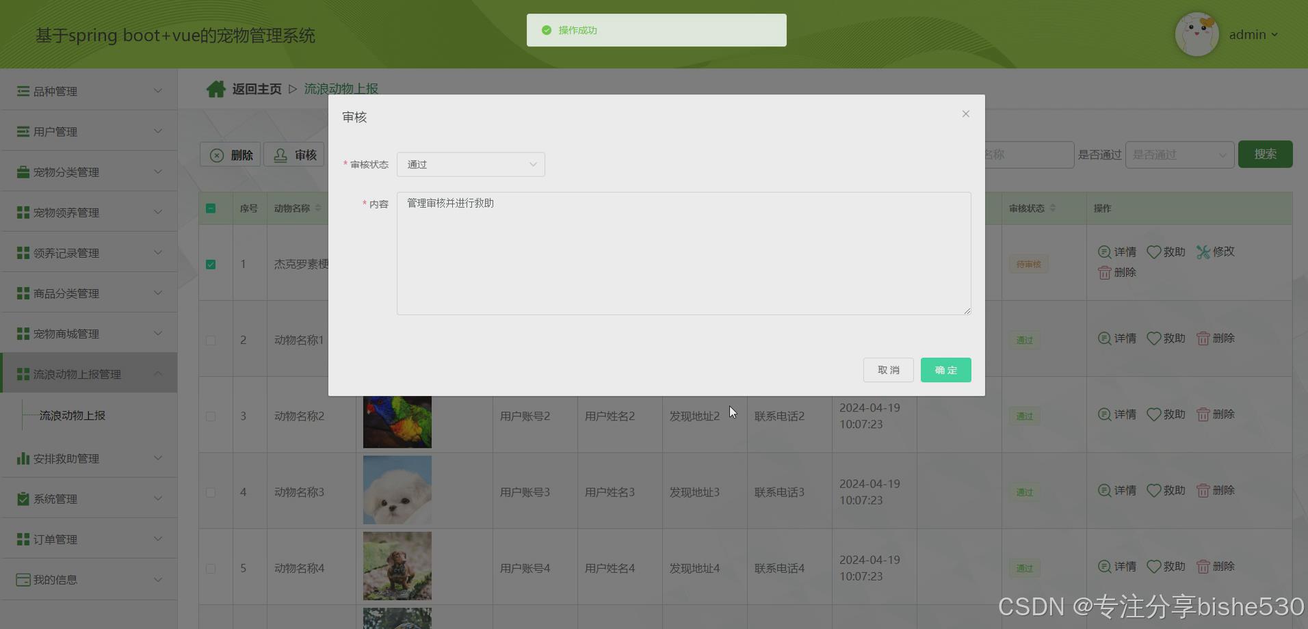1308x629 pixels.
Task: Click the 审核 toolbar button
Action: [295, 155]
